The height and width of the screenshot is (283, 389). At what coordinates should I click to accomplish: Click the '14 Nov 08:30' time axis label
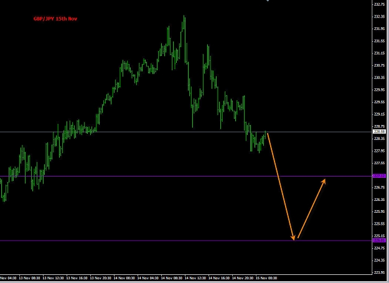pyautogui.click(x=172, y=278)
